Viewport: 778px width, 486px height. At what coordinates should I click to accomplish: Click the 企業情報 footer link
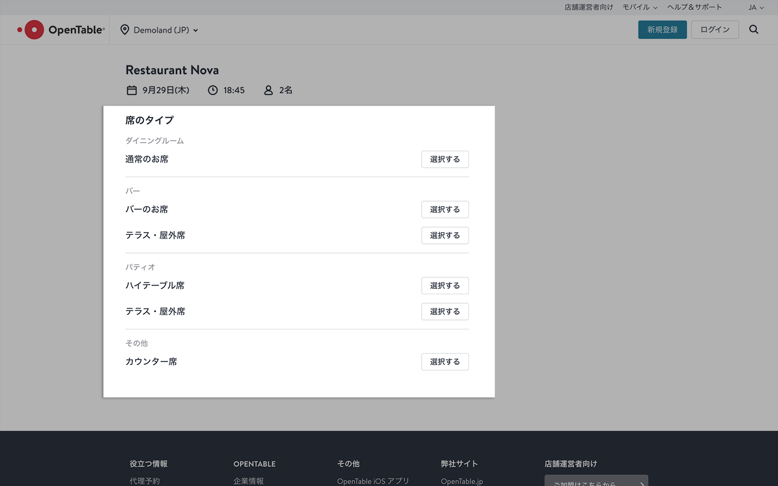pyautogui.click(x=248, y=481)
